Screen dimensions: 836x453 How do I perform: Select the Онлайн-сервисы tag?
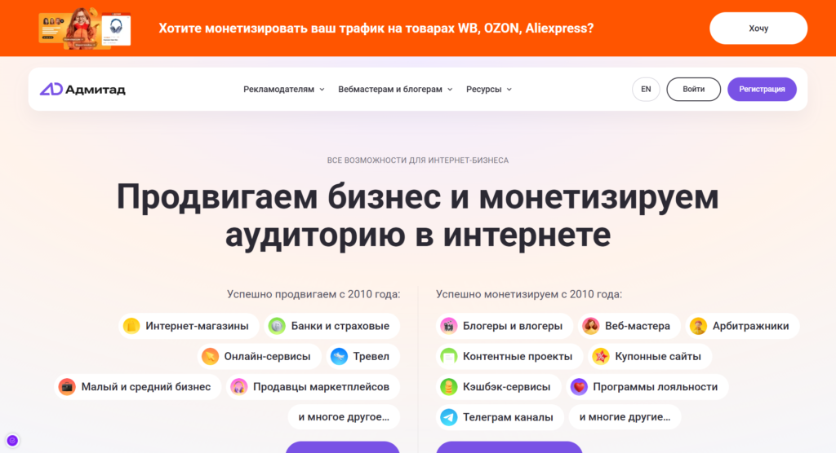(x=259, y=356)
